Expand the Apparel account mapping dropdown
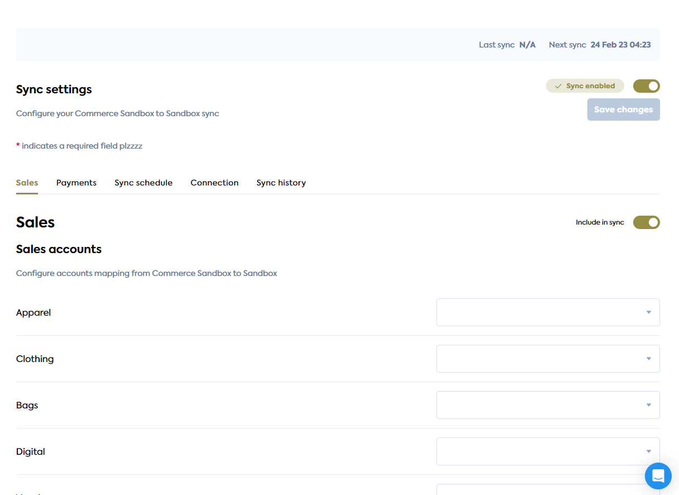Image resolution: width=679 pixels, height=495 pixels. [547, 312]
